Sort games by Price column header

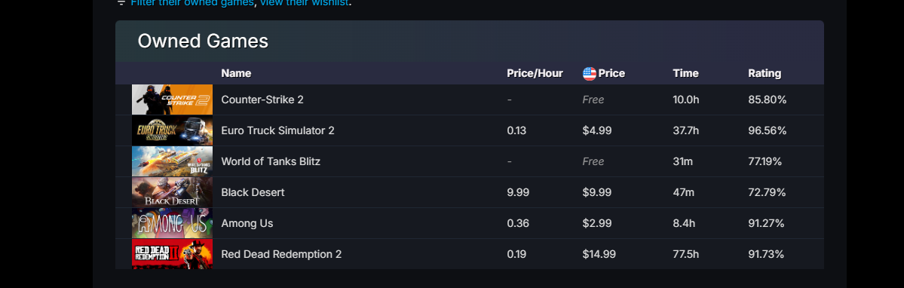tap(611, 73)
